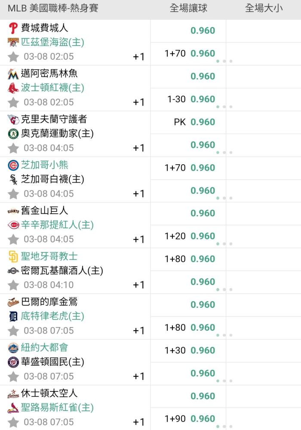
Task: Select the 全場大小 column header
Action: pyautogui.click(x=264, y=8)
